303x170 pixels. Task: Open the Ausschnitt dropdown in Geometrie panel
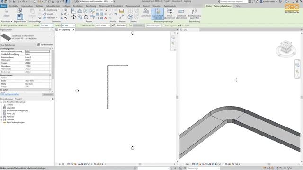(x=59, y=10)
